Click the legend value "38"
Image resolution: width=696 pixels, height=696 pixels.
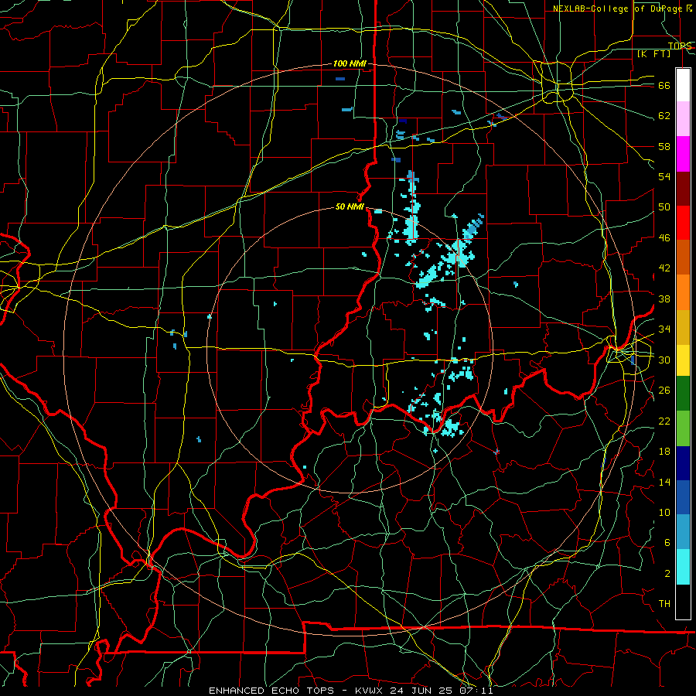click(x=664, y=299)
